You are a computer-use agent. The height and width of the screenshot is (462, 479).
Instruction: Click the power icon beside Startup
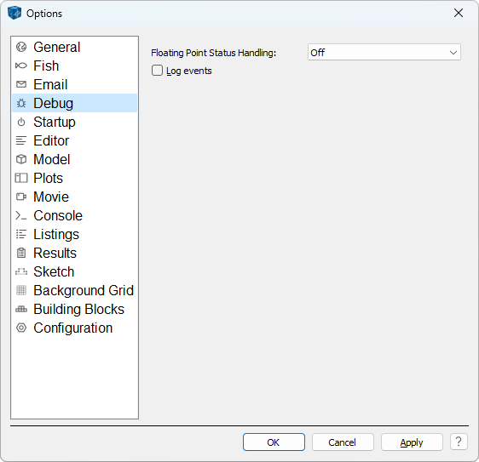[x=21, y=122]
